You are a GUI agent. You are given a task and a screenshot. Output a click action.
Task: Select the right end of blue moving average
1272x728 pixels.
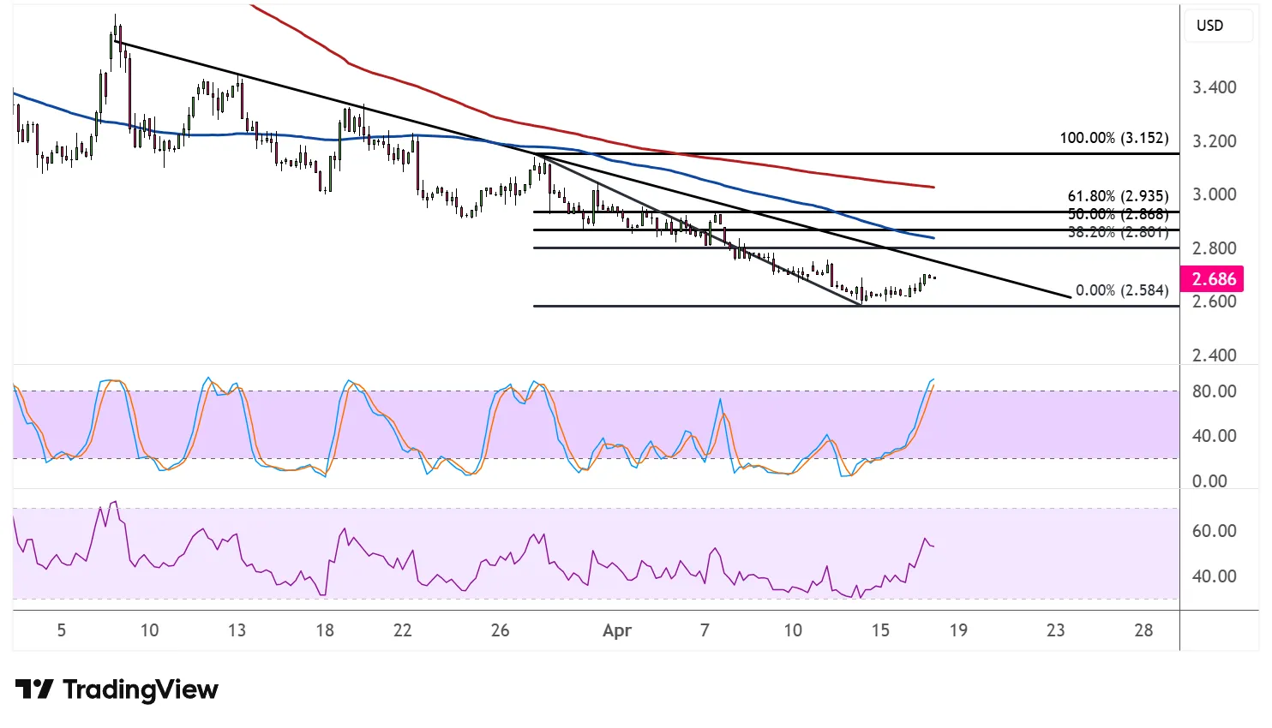[x=932, y=236]
